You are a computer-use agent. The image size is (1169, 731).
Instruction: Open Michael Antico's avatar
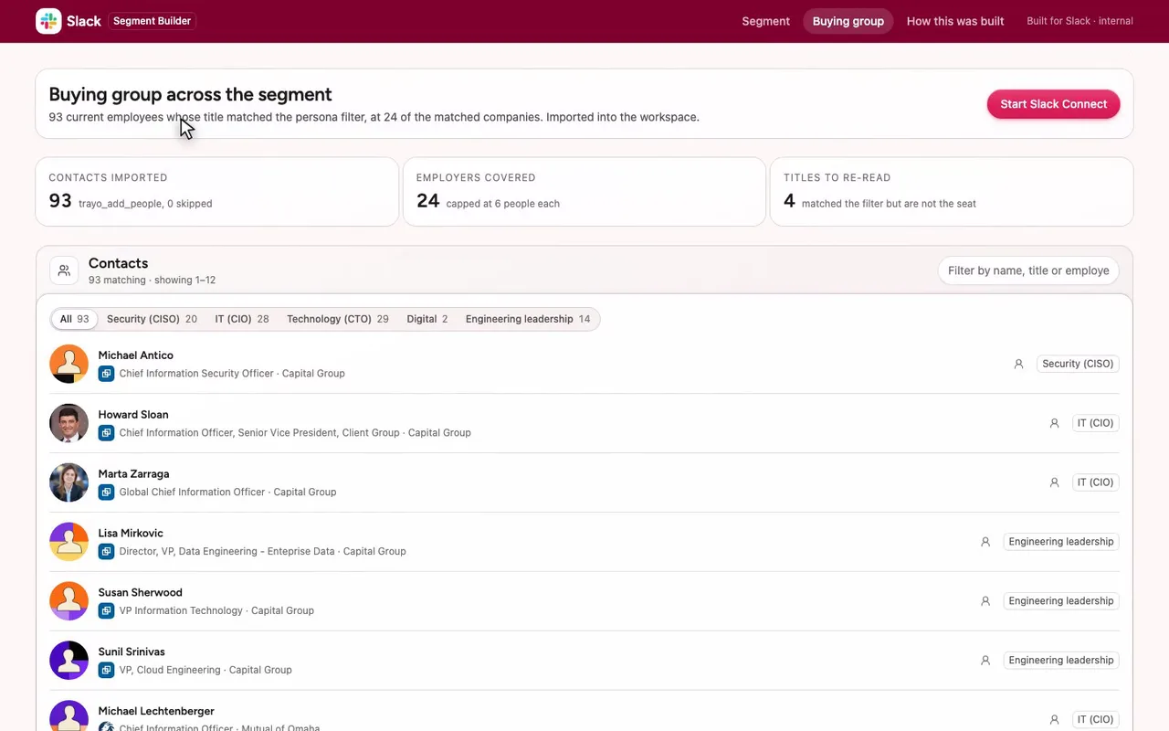68,364
